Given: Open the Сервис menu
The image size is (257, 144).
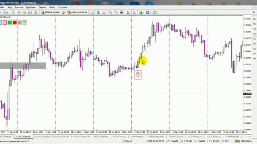Looking at the screenshot, I should pos(42,7).
